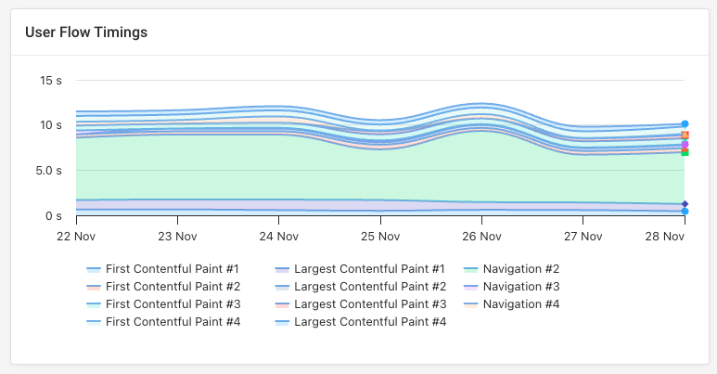717x374 pixels.
Task: Toggle First Contentful Paint #4 legend entry
Action: click(163, 322)
